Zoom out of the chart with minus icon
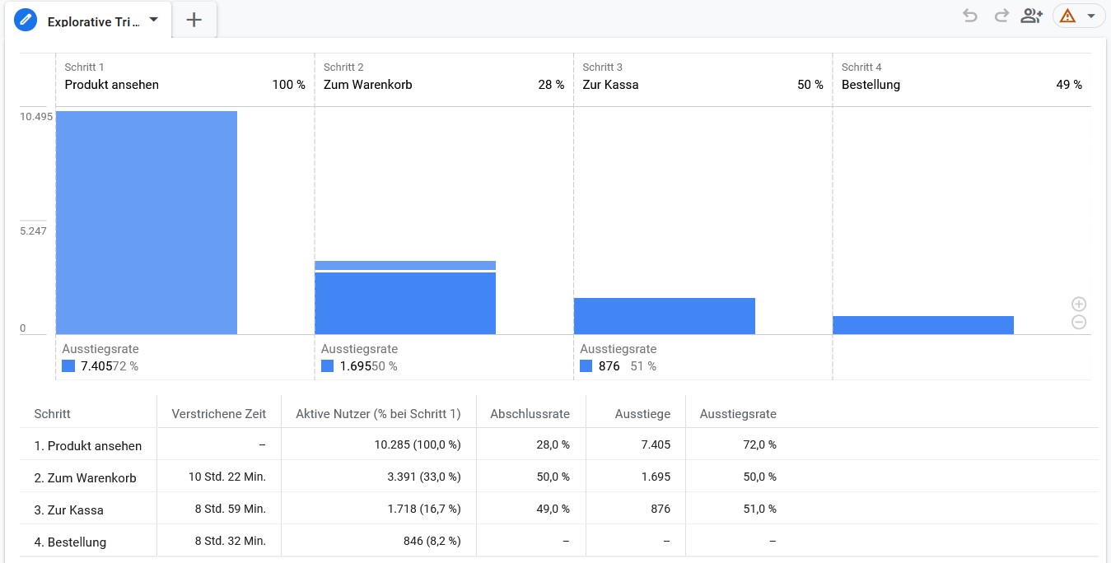 1079,322
